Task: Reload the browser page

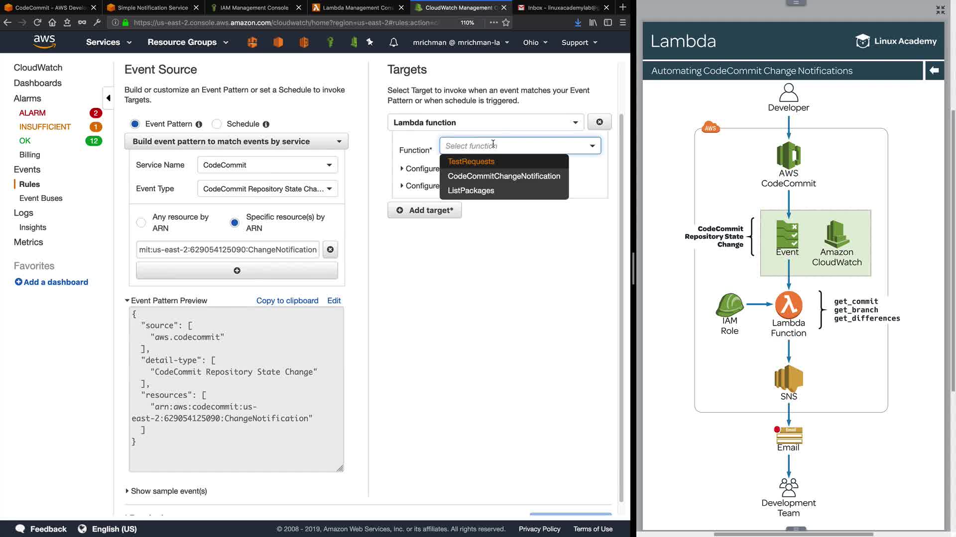Action: [37, 22]
